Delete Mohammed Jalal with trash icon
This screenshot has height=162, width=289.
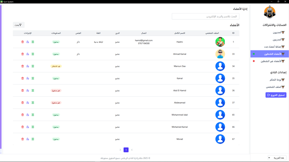[23, 115]
